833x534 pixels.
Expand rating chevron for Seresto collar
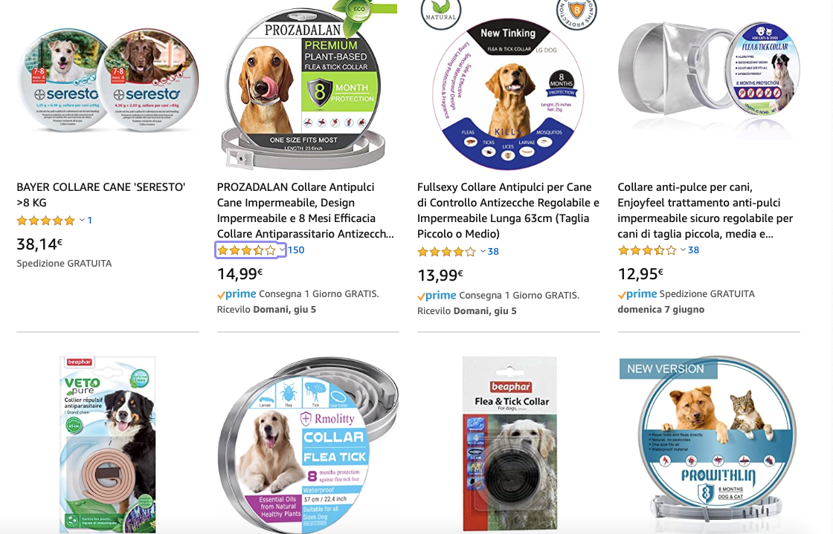click(x=82, y=220)
